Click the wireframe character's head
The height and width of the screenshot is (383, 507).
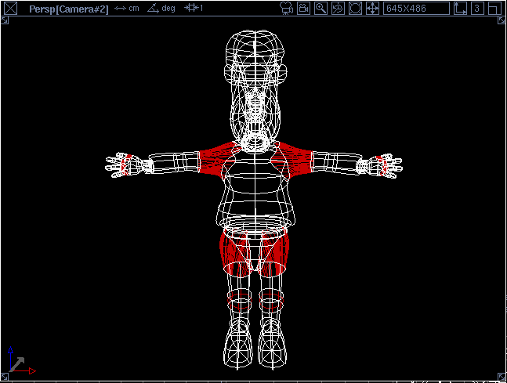[x=255, y=87]
